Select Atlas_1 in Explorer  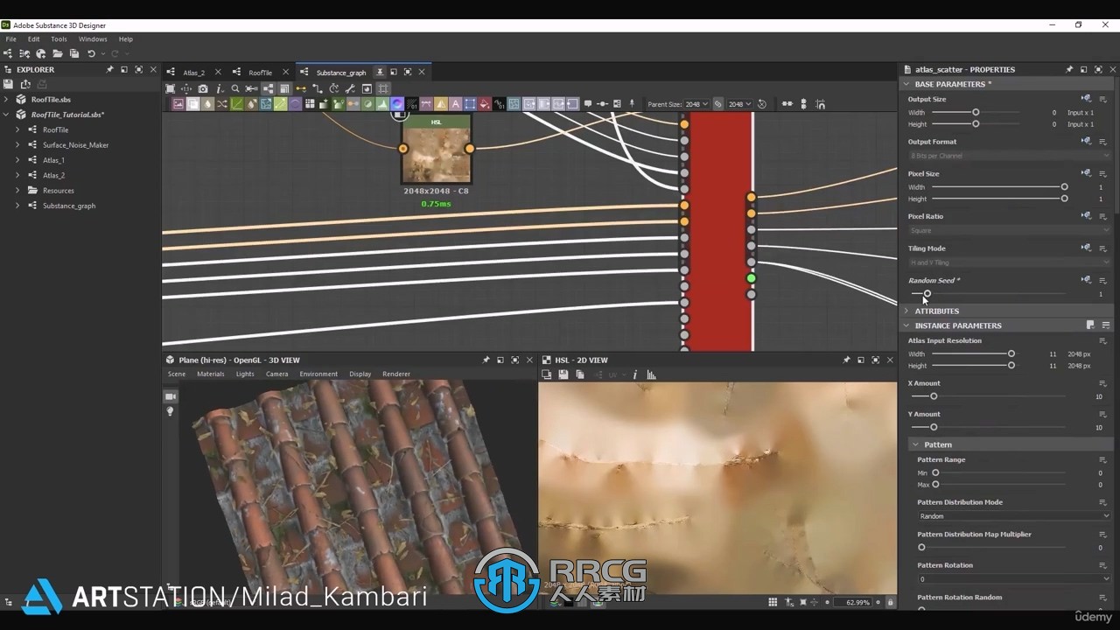point(53,160)
